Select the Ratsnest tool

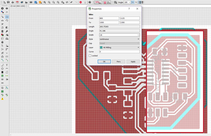(x=2, y=88)
